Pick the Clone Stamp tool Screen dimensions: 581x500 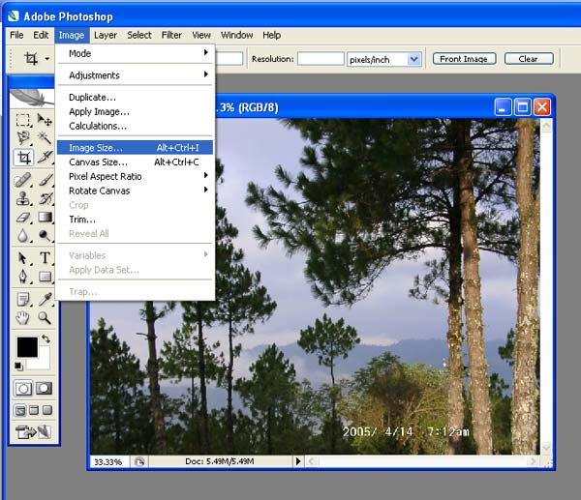23,199
